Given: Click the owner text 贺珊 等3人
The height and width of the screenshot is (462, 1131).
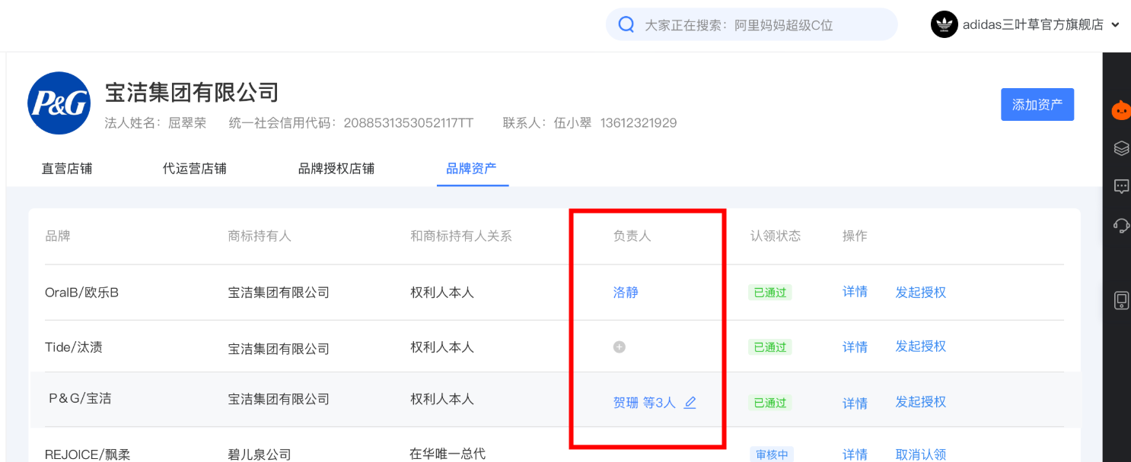Looking at the screenshot, I should (x=645, y=403).
